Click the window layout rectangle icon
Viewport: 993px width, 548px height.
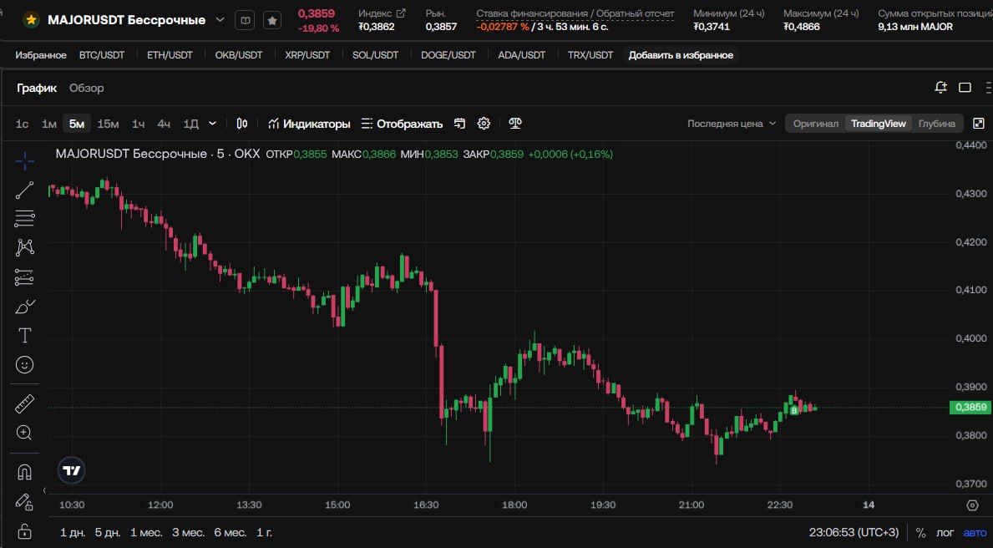[x=965, y=88]
